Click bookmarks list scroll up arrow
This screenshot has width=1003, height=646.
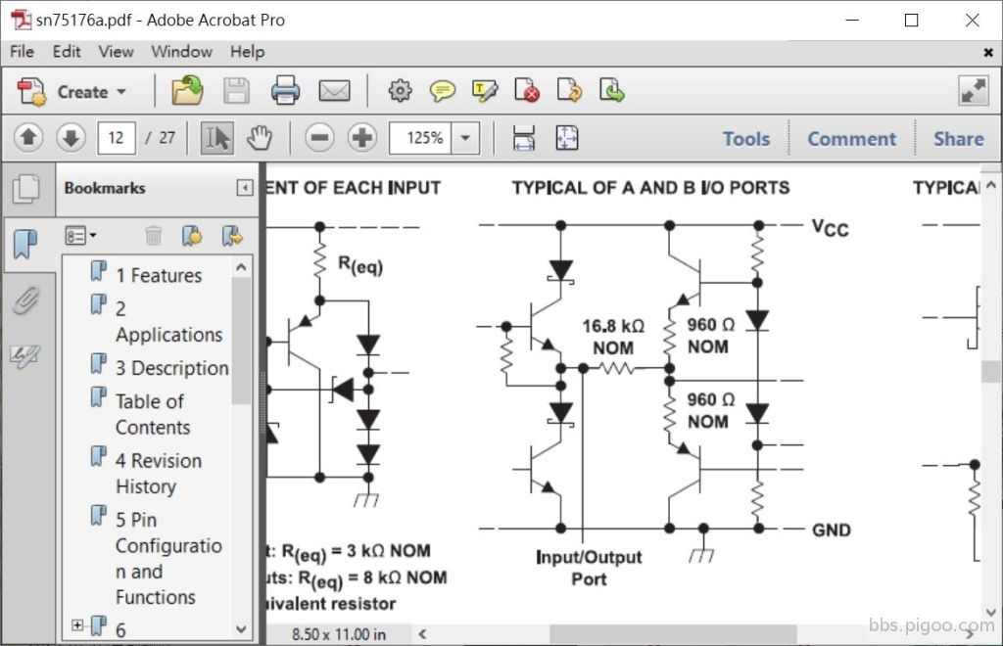pyautogui.click(x=241, y=267)
